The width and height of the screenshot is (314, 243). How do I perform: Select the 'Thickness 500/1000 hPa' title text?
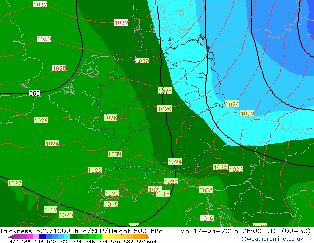tap(43, 231)
